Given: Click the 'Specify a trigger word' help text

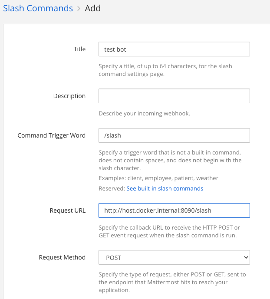Looking at the screenshot, I should point(170,161).
